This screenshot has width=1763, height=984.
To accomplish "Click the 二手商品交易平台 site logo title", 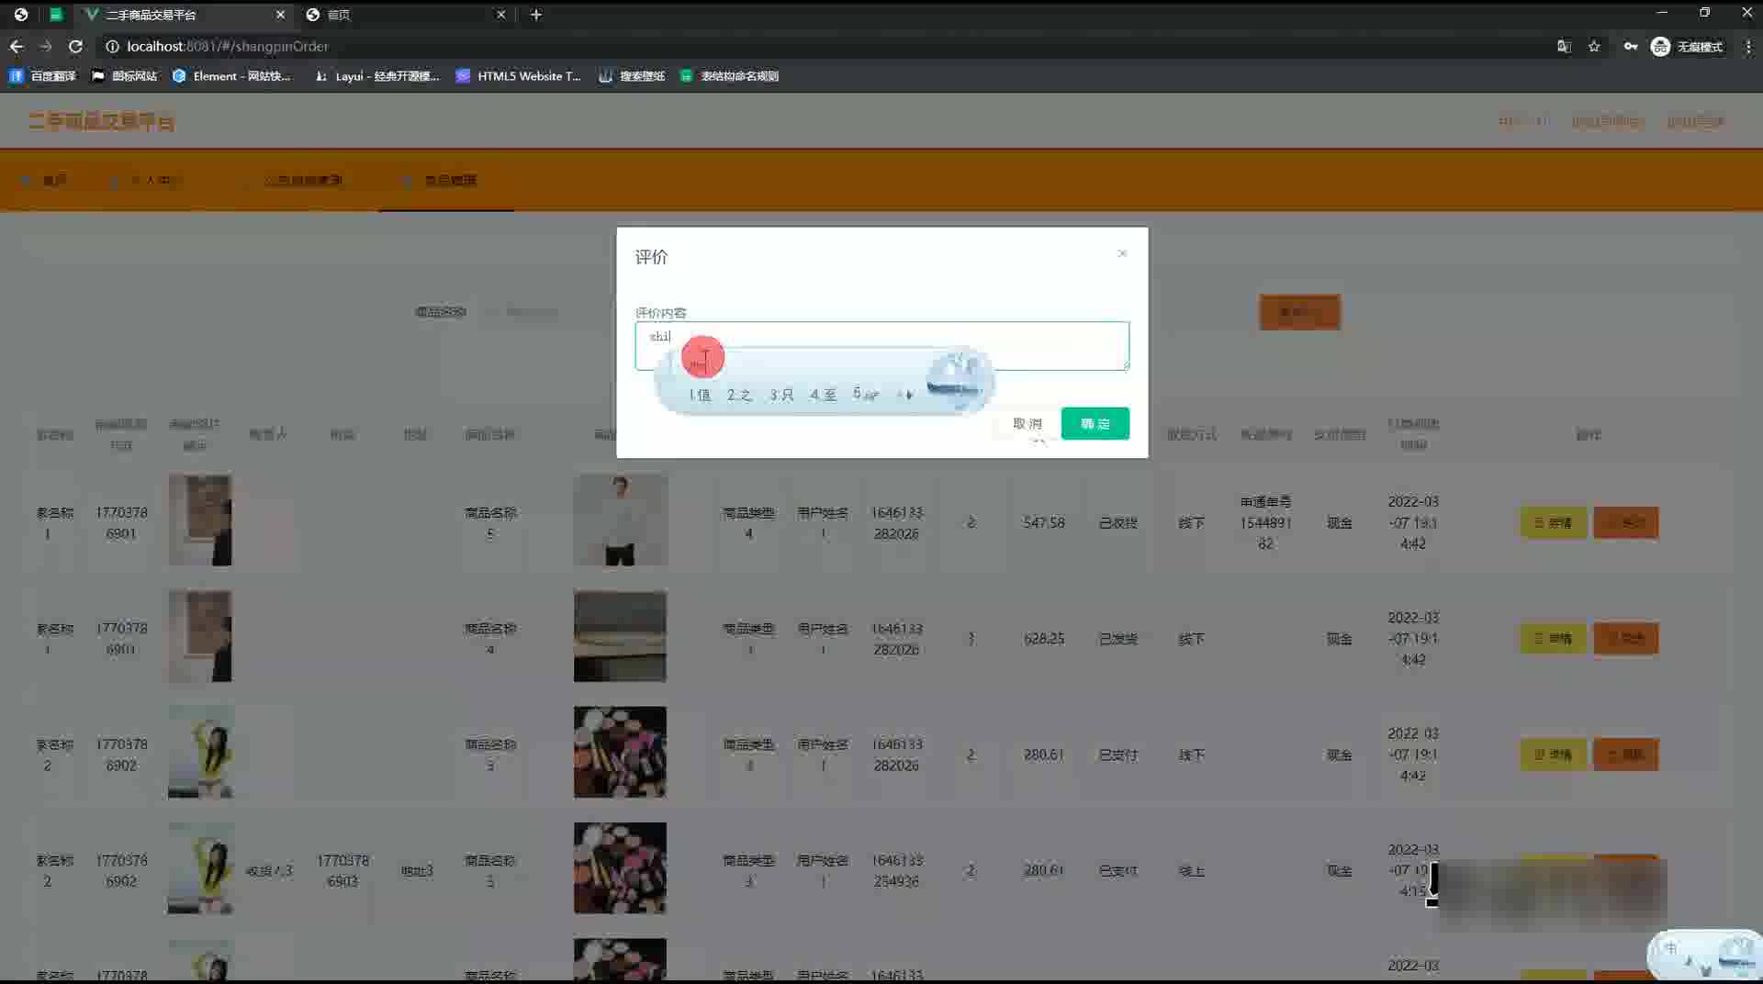I will 101,121.
